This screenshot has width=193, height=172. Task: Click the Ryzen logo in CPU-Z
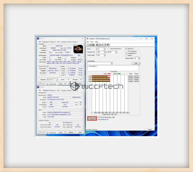point(78,49)
